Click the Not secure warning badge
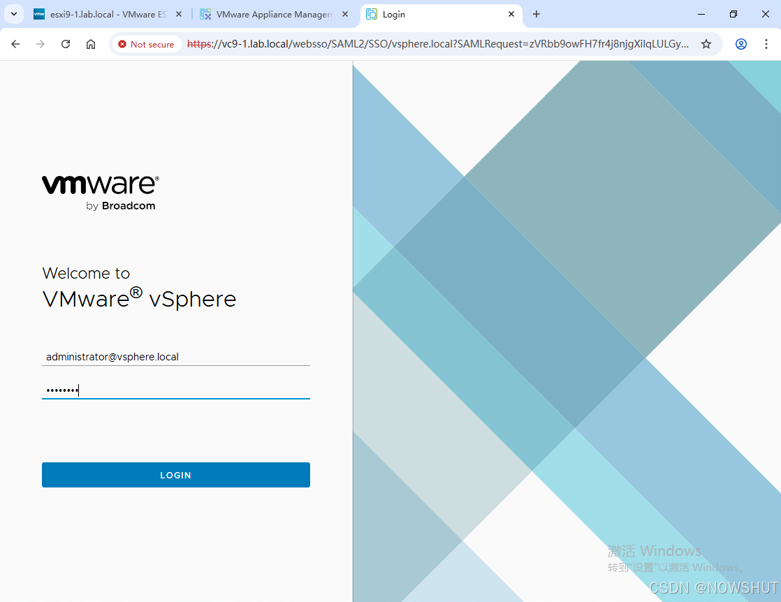 point(146,44)
